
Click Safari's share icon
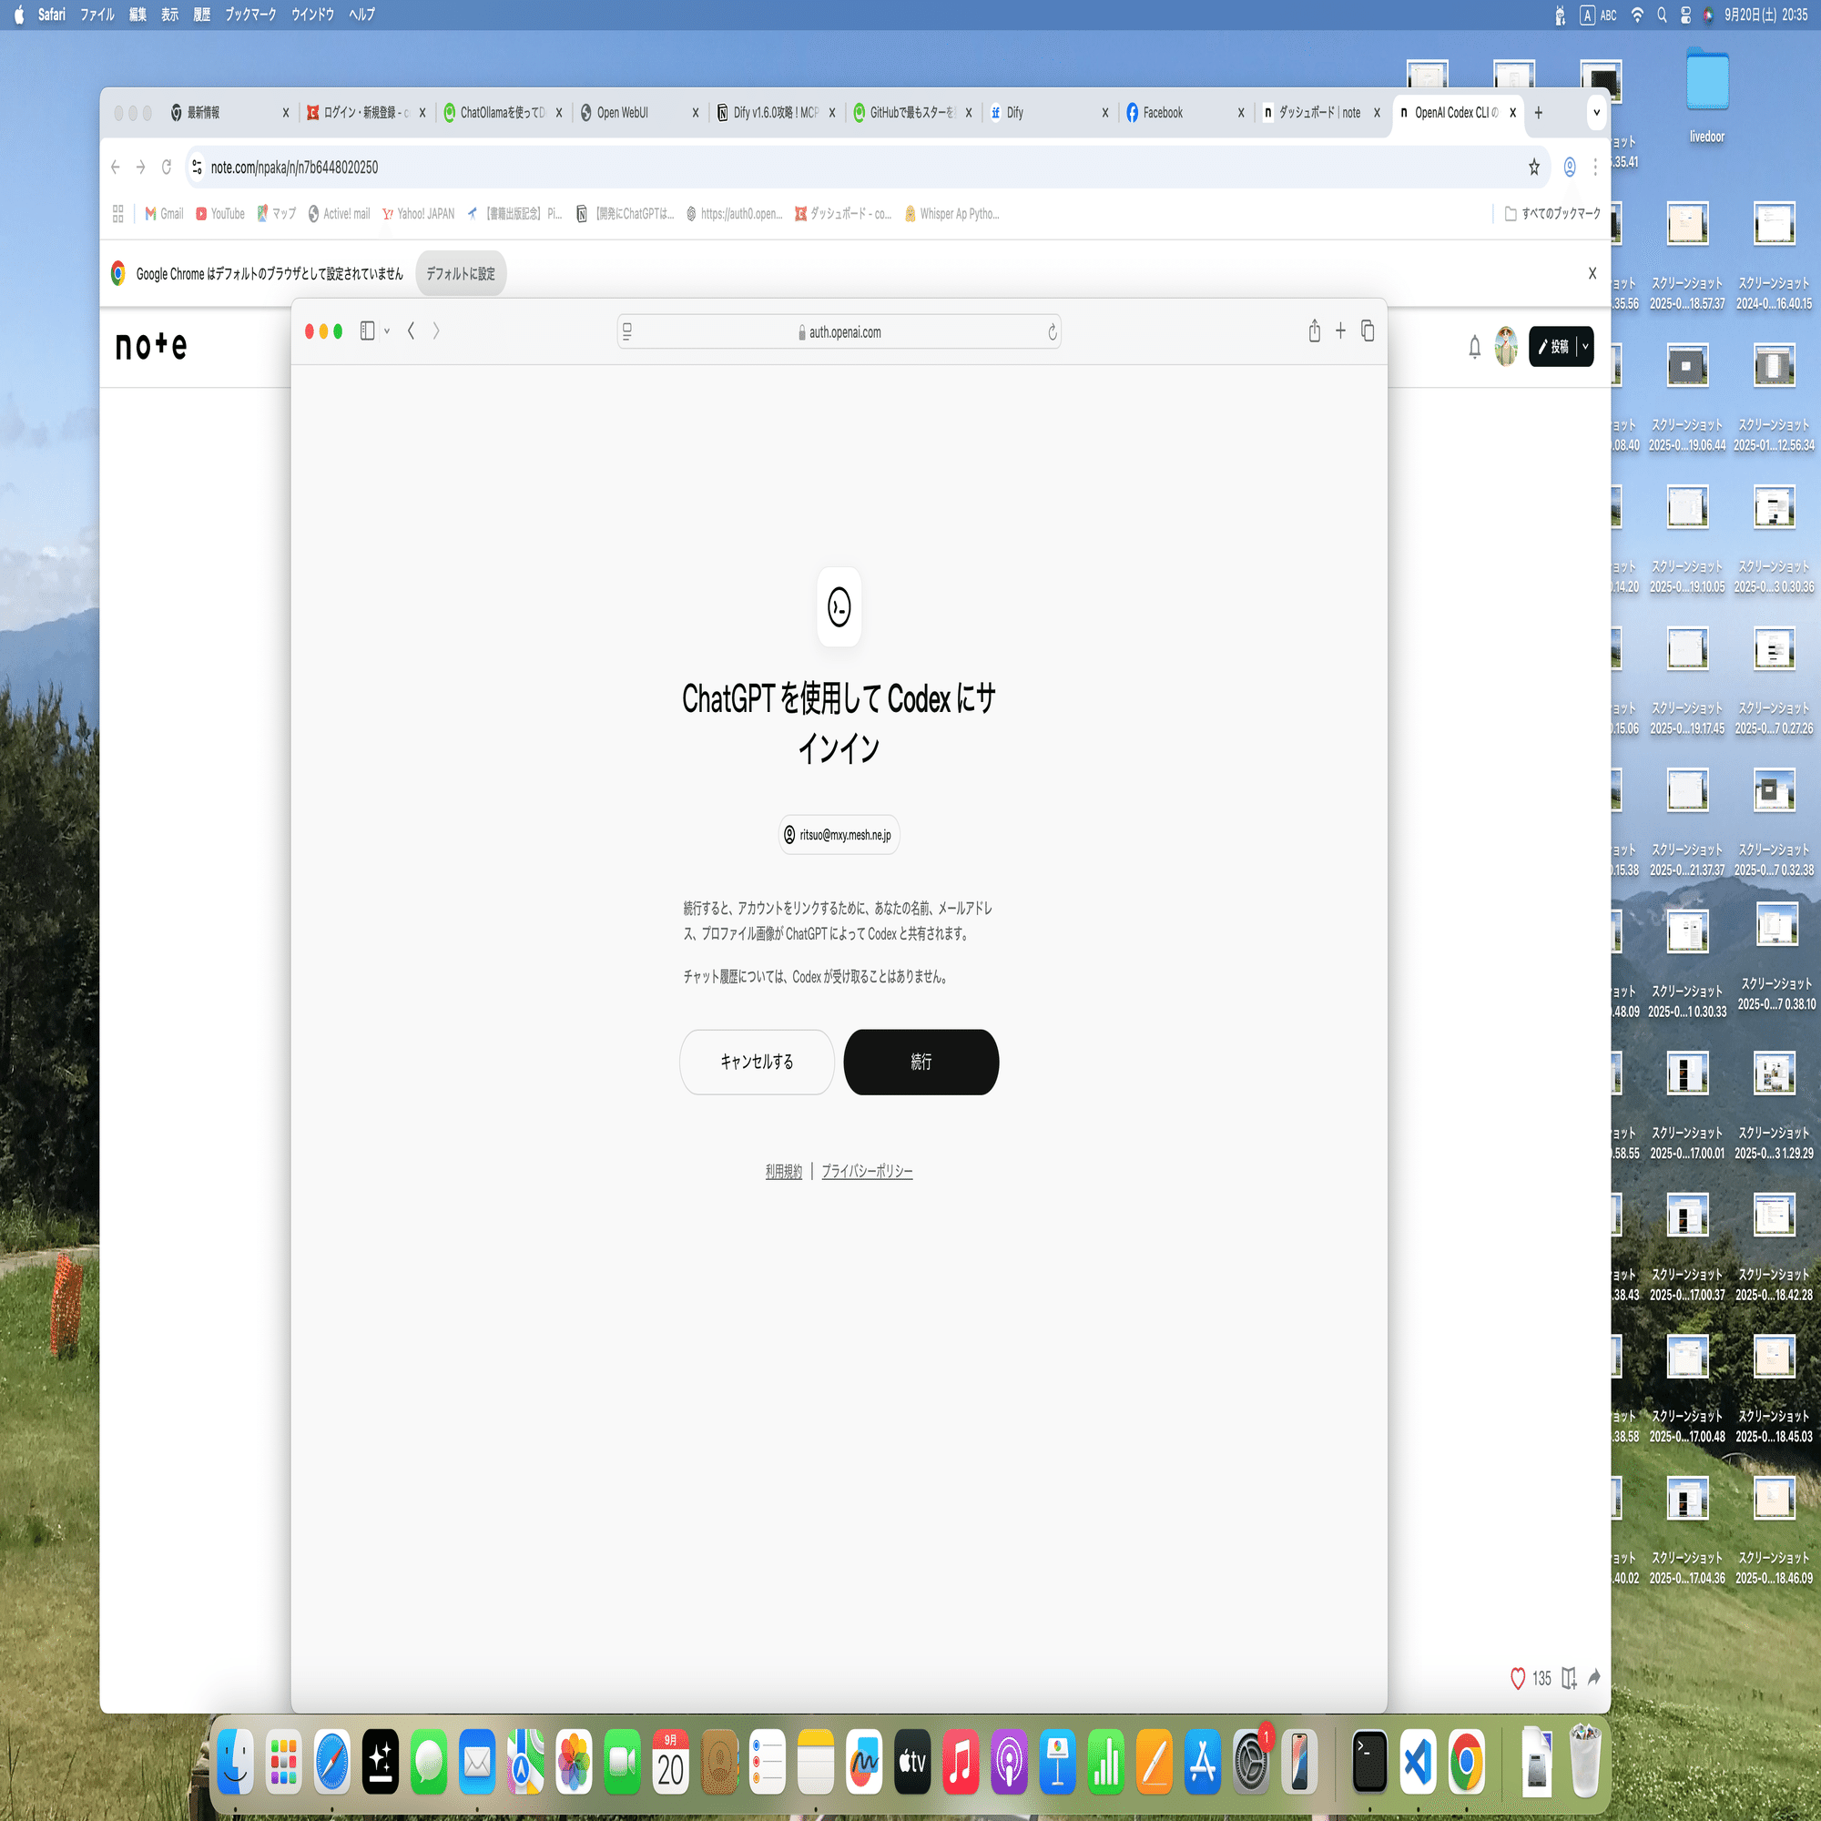[x=1314, y=331]
